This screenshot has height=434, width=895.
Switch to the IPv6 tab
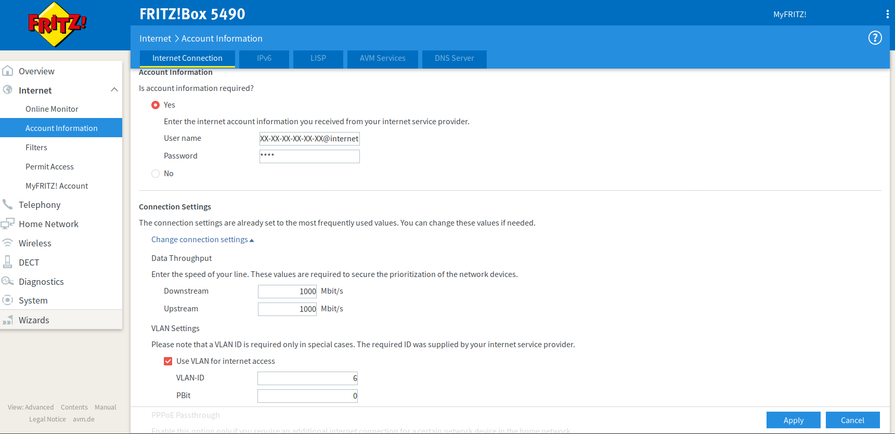(264, 58)
